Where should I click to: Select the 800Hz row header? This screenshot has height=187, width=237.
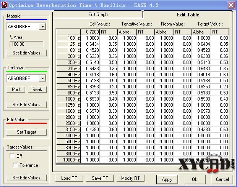point(68,93)
